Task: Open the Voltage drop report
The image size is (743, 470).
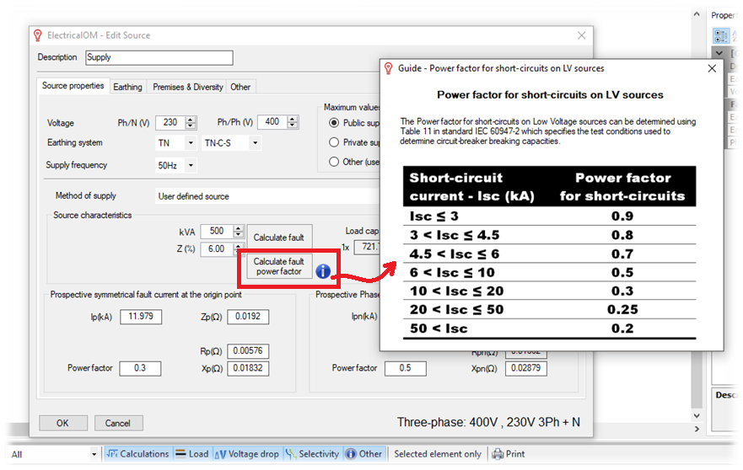Action: [x=247, y=454]
